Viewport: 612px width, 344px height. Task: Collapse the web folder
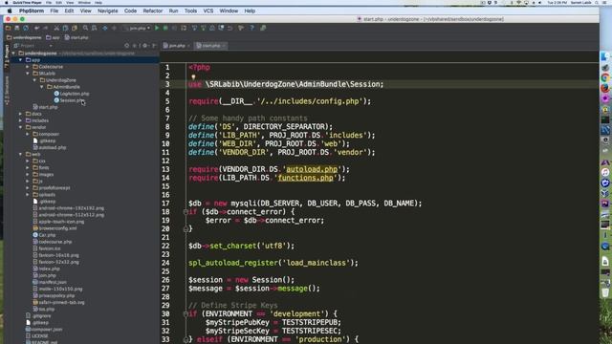coord(21,155)
